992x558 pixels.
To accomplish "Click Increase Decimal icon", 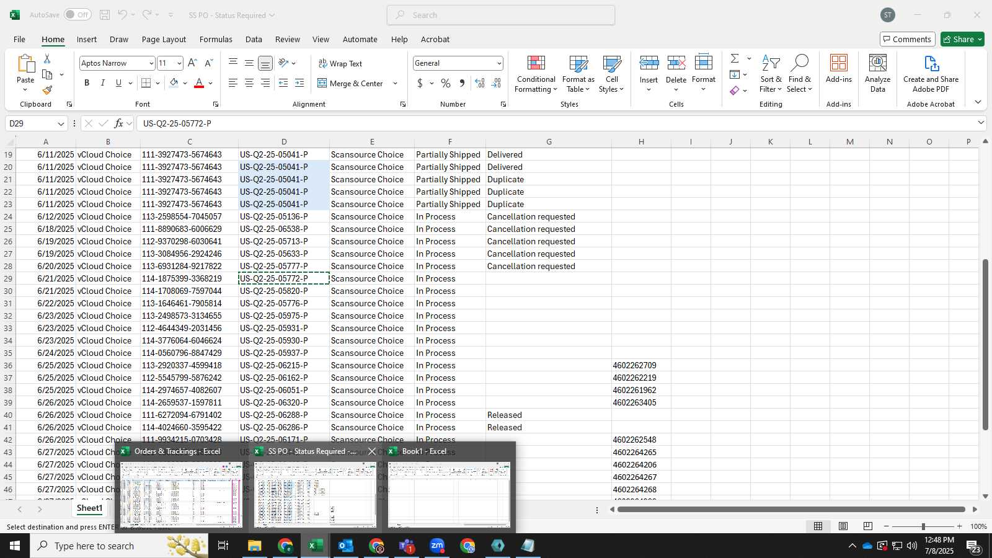I will 480,83.
